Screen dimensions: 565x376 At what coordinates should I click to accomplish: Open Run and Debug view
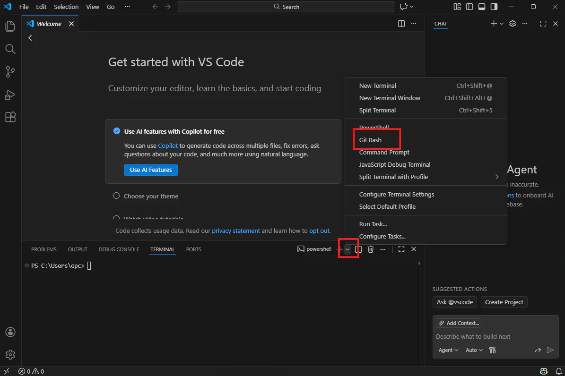click(10, 95)
